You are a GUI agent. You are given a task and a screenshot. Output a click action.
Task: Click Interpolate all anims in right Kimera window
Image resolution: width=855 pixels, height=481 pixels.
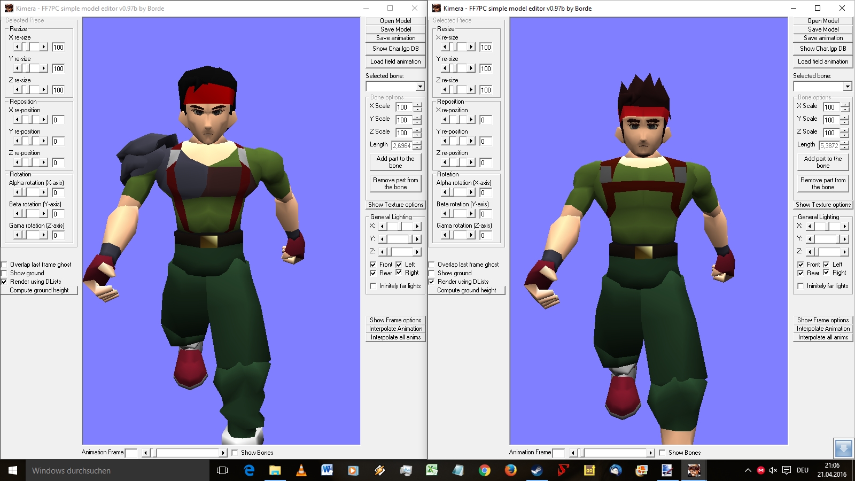(823, 337)
